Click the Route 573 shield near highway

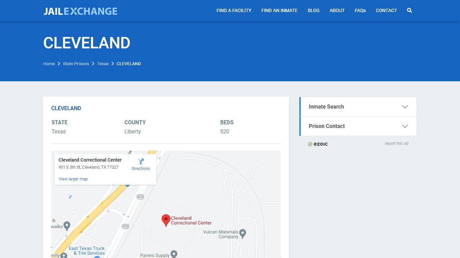[x=140, y=197]
